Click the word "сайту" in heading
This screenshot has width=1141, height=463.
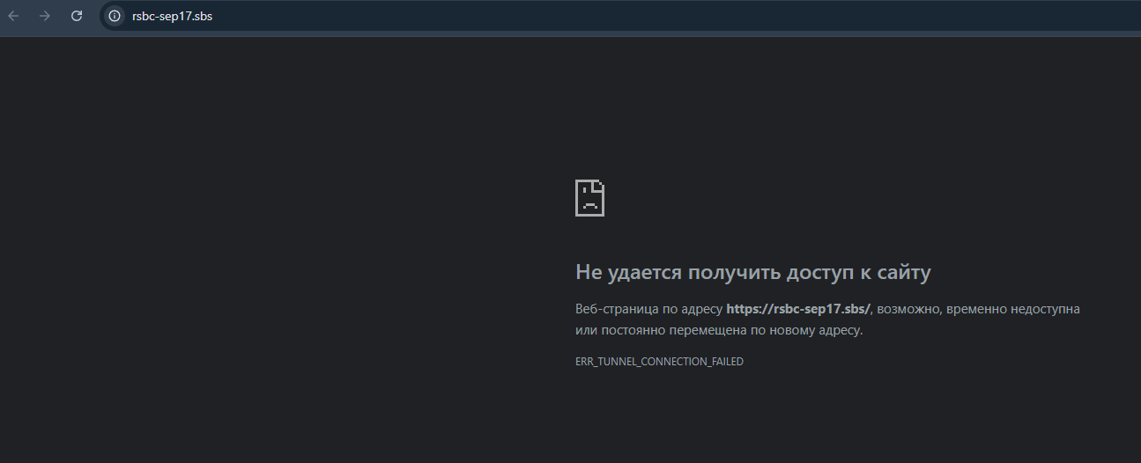pyautogui.click(x=903, y=273)
